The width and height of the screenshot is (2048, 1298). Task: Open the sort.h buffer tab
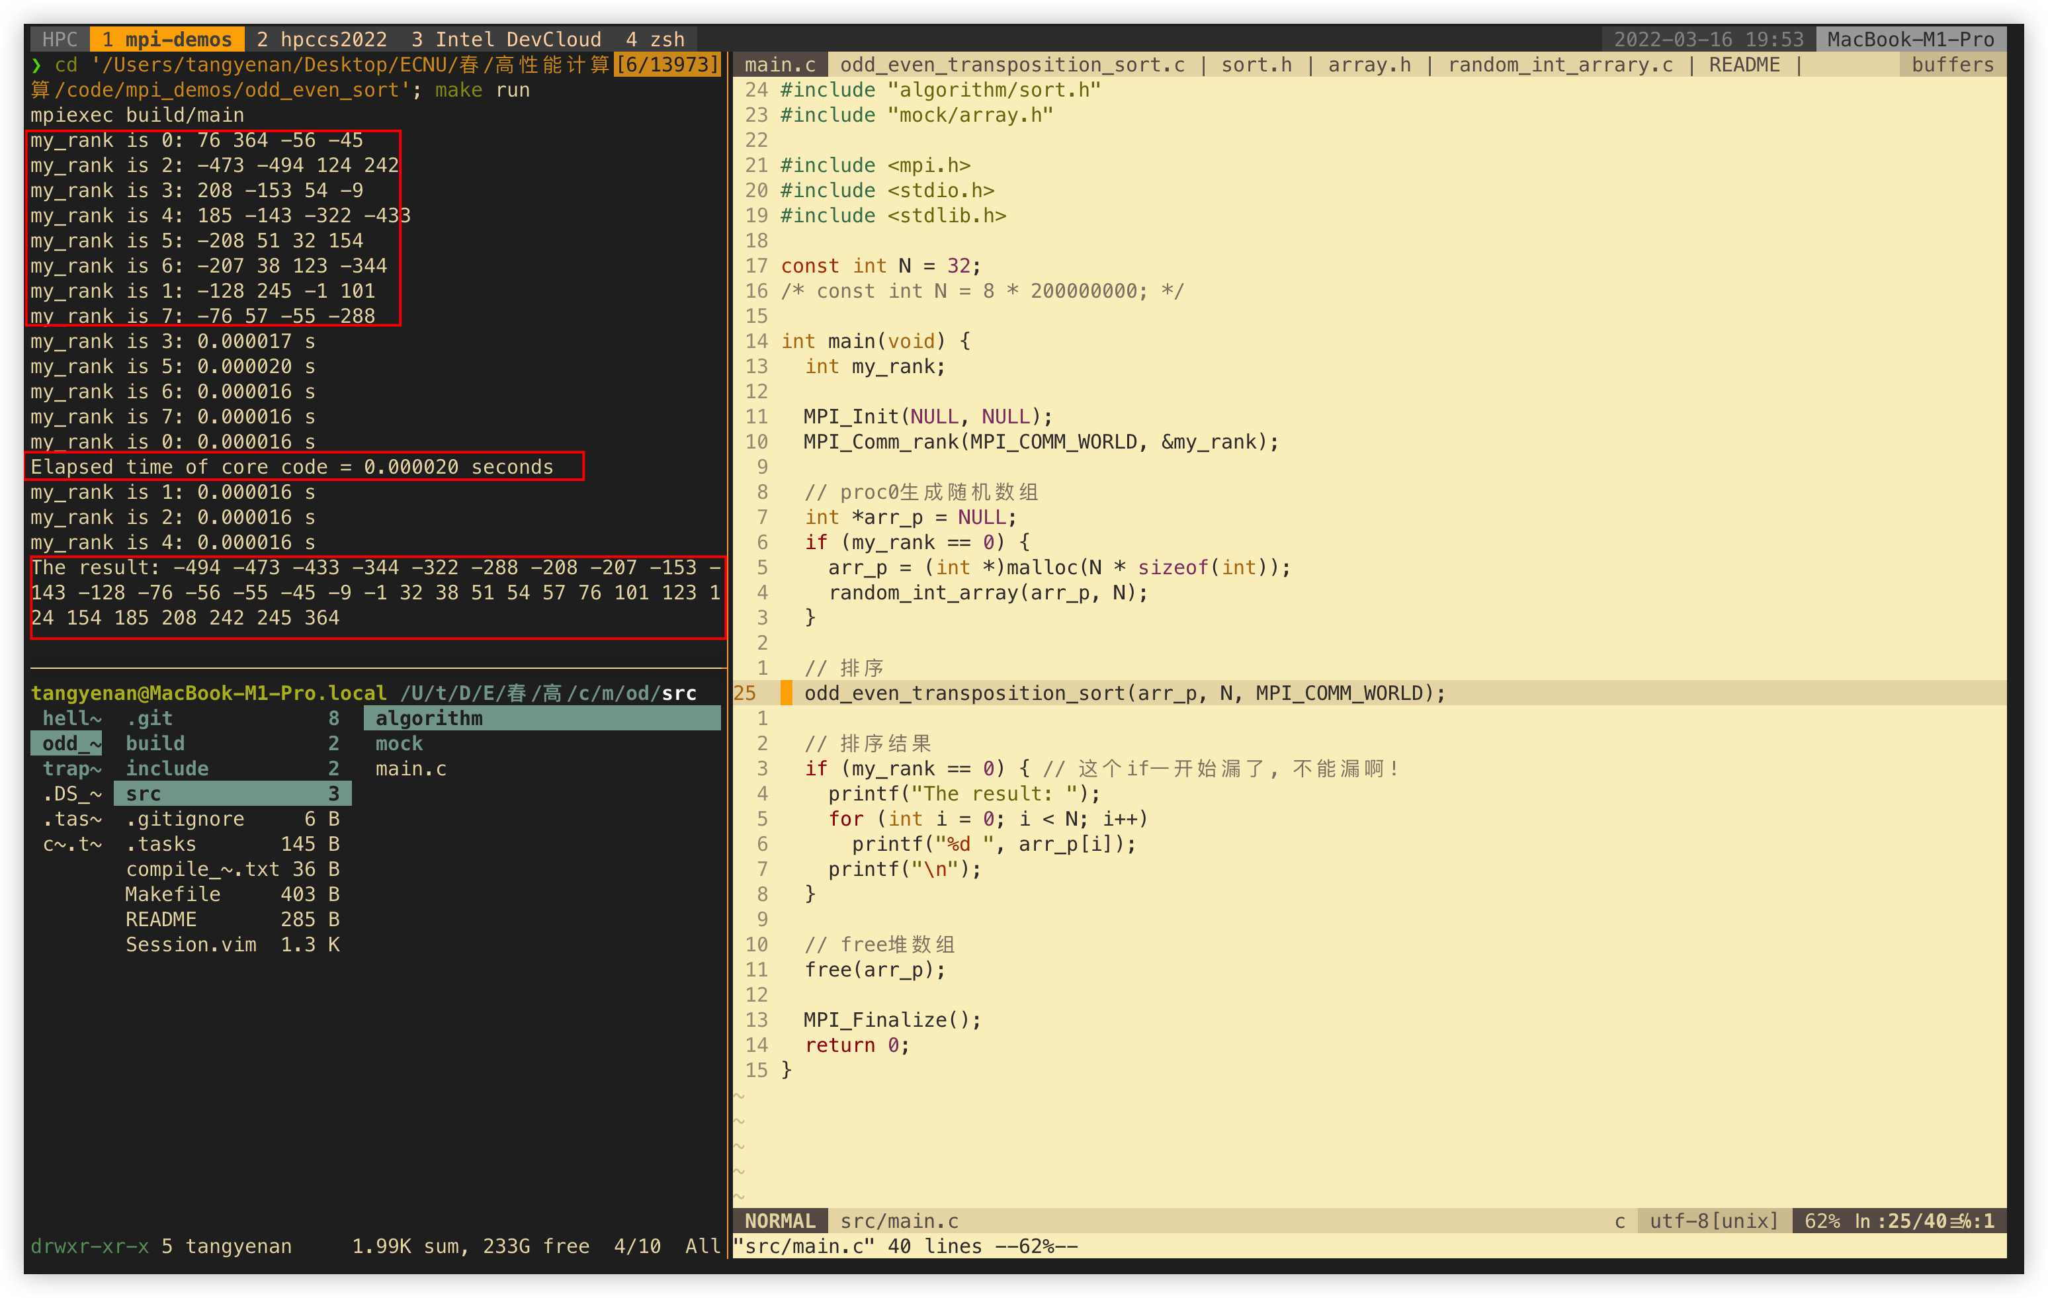point(1256,65)
